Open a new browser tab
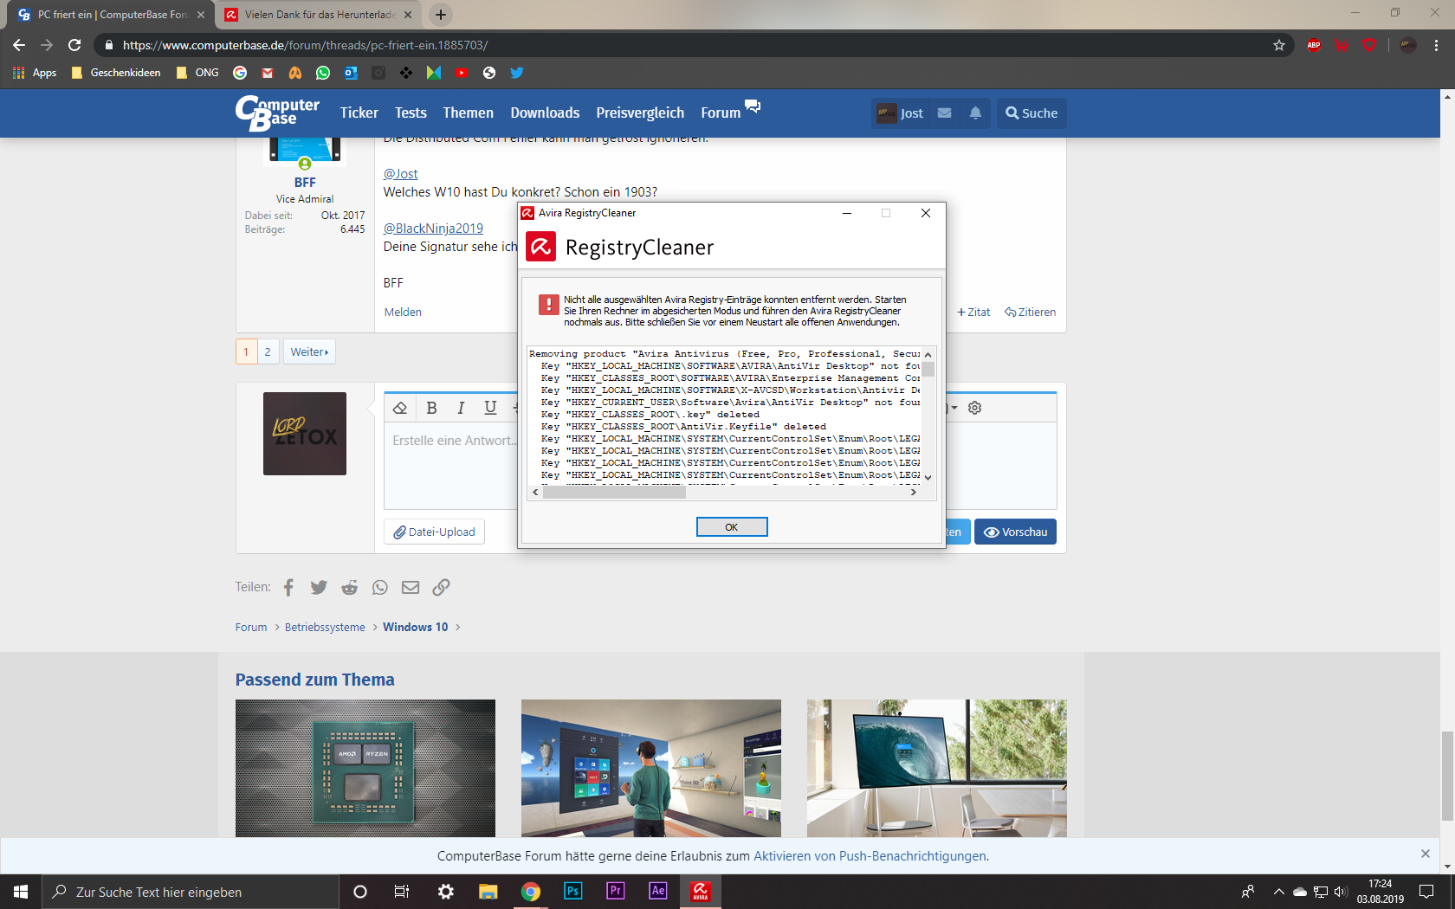1455x909 pixels. [441, 15]
